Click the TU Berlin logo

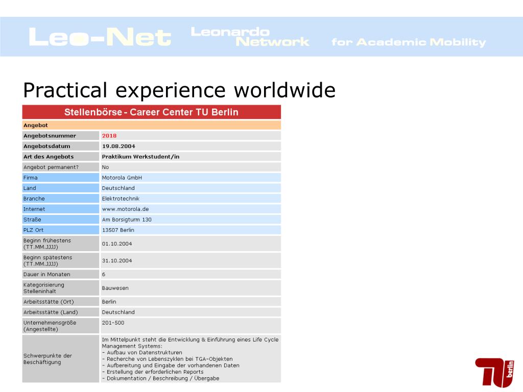point(494,372)
